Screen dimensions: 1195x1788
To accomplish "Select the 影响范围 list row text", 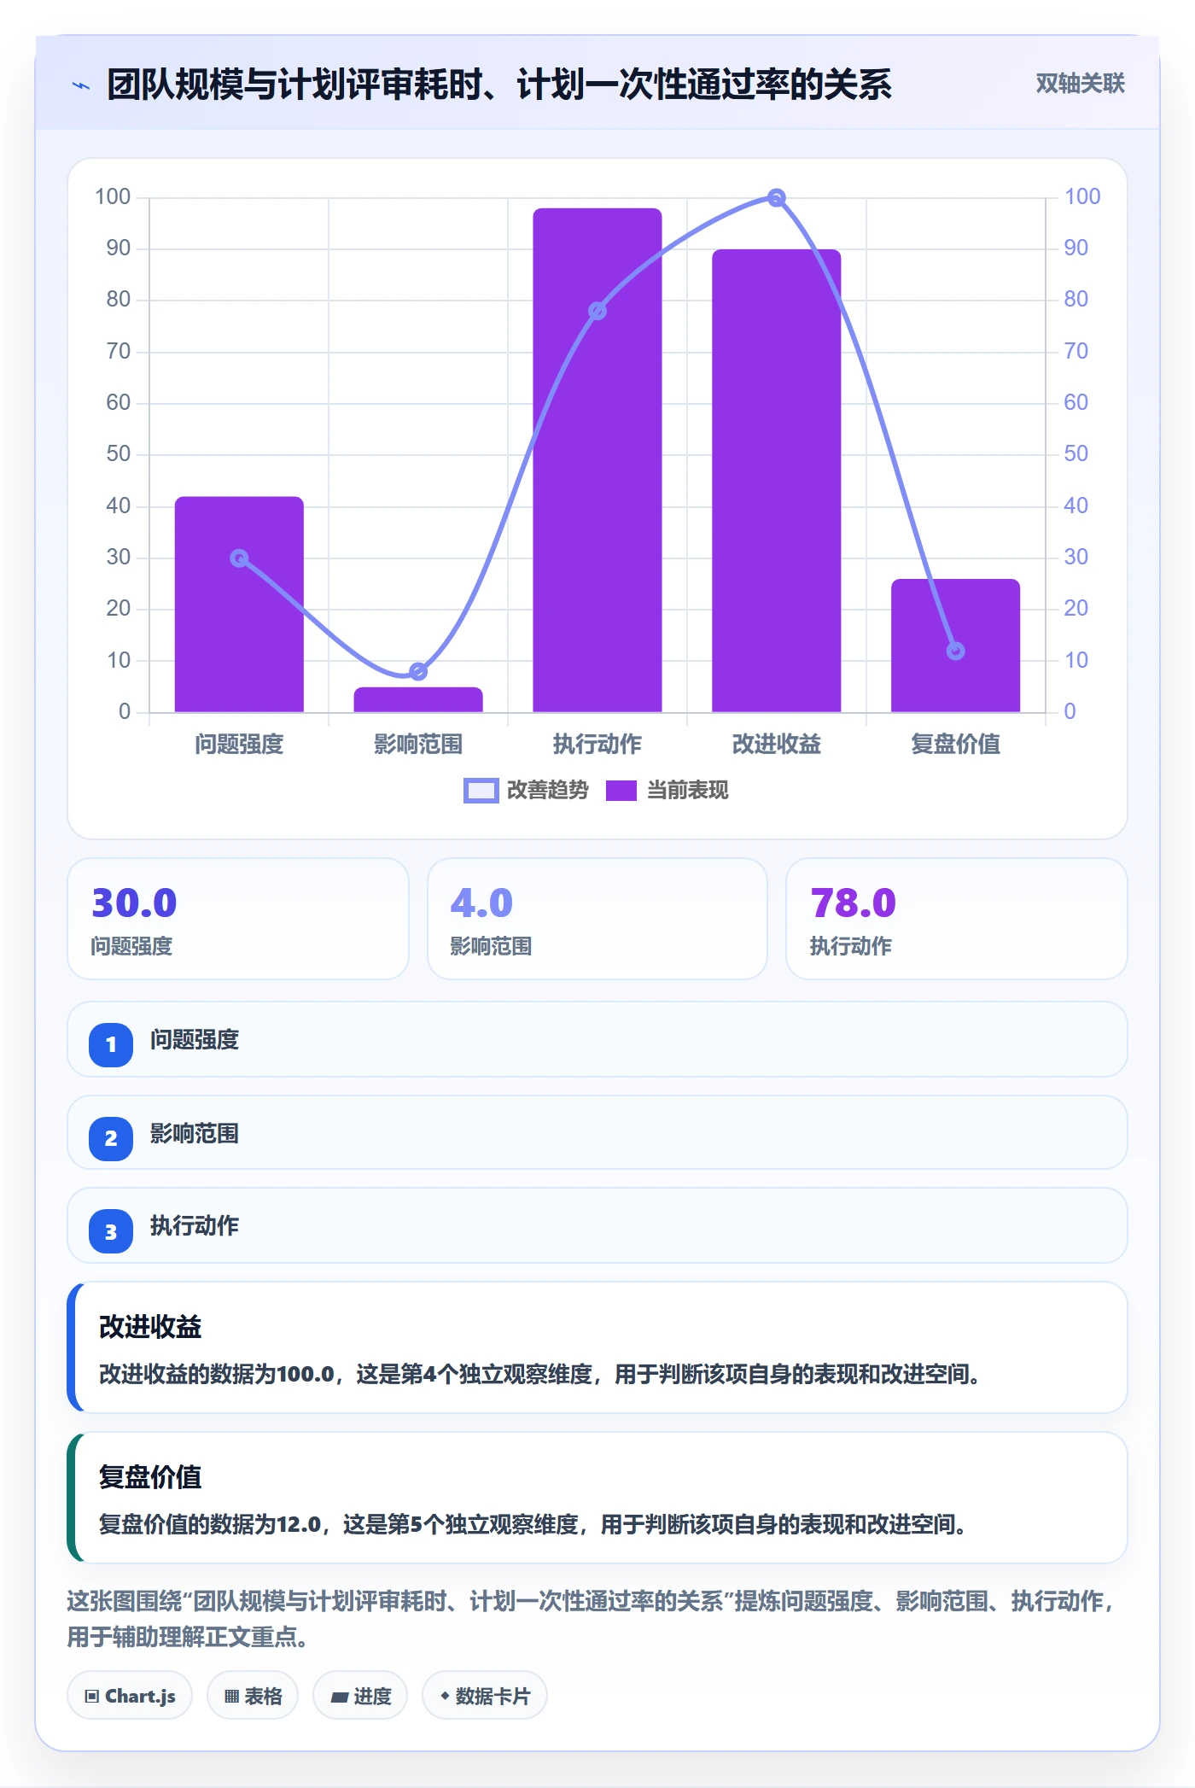I will (x=195, y=1134).
